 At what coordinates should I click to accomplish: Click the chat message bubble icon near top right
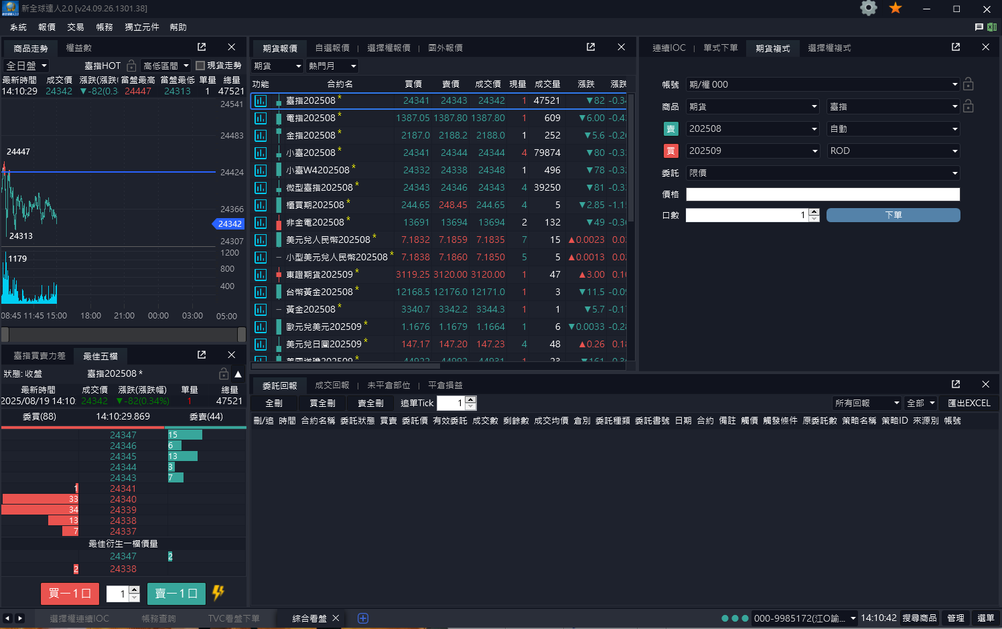tap(981, 27)
